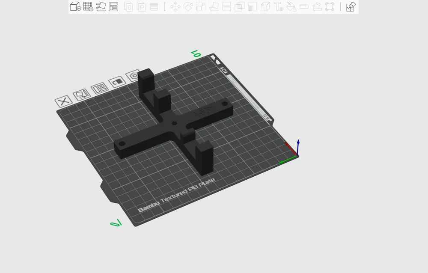Select the Scale tool icon

(x=201, y=6)
